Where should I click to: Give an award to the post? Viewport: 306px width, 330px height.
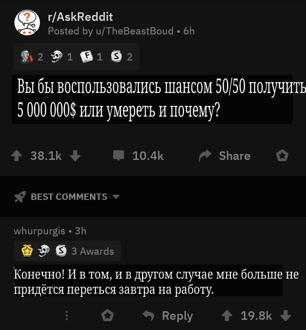[282, 155]
